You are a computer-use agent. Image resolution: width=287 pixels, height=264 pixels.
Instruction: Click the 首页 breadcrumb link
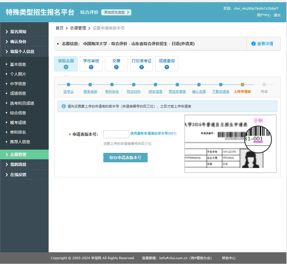(60, 28)
